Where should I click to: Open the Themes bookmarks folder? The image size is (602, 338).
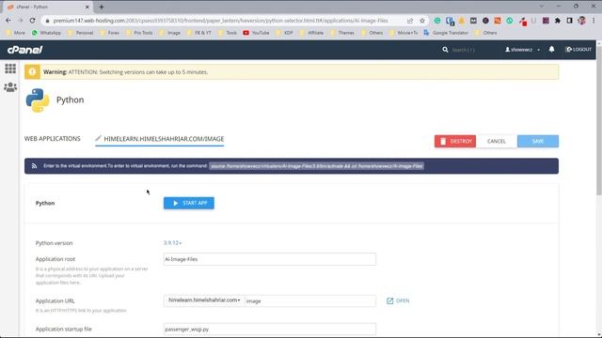coord(342,33)
